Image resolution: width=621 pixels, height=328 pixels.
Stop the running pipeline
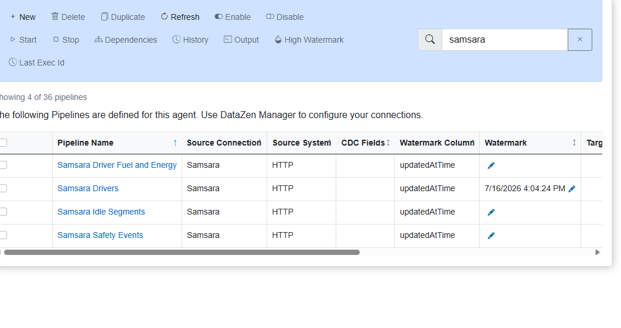click(x=66, y=40)
